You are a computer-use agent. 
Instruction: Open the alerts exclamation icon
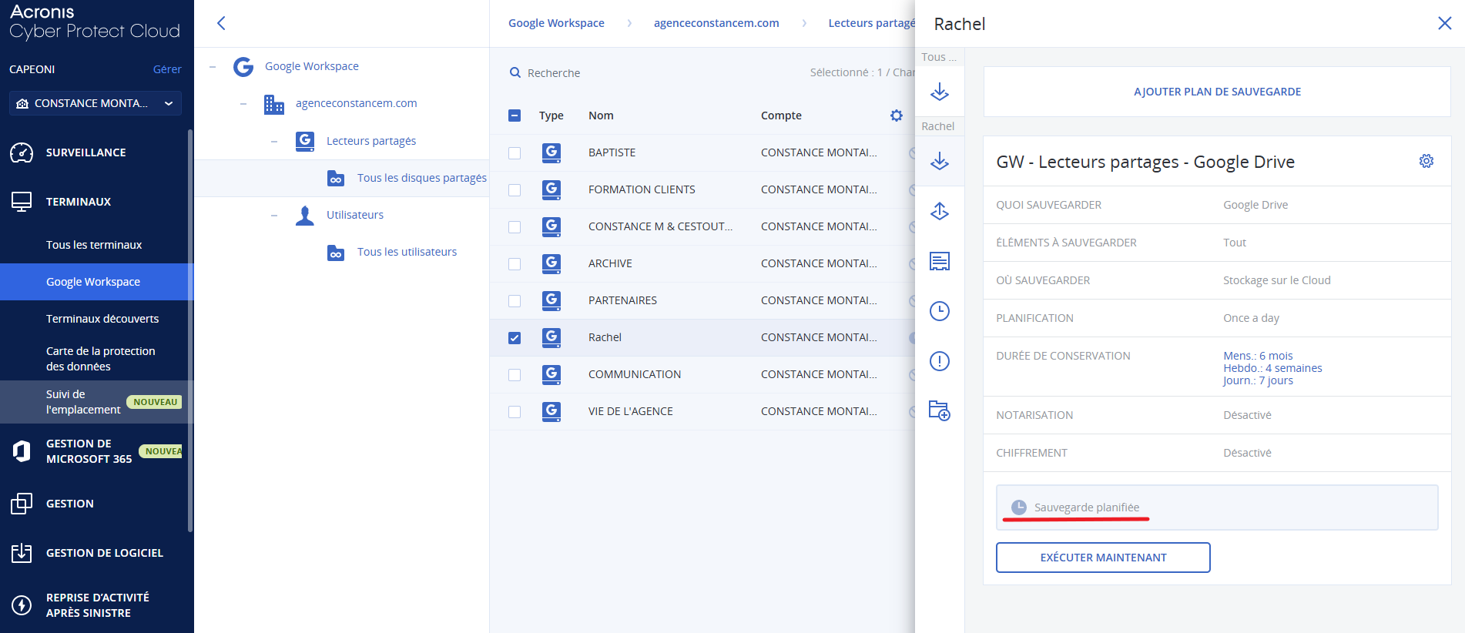pos(940,361)
